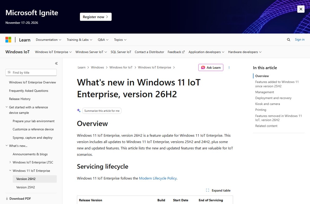This screenshot has height=204, width=310.
Task: Expand the Training & Labs menu
Action: (x=80, y=40)
